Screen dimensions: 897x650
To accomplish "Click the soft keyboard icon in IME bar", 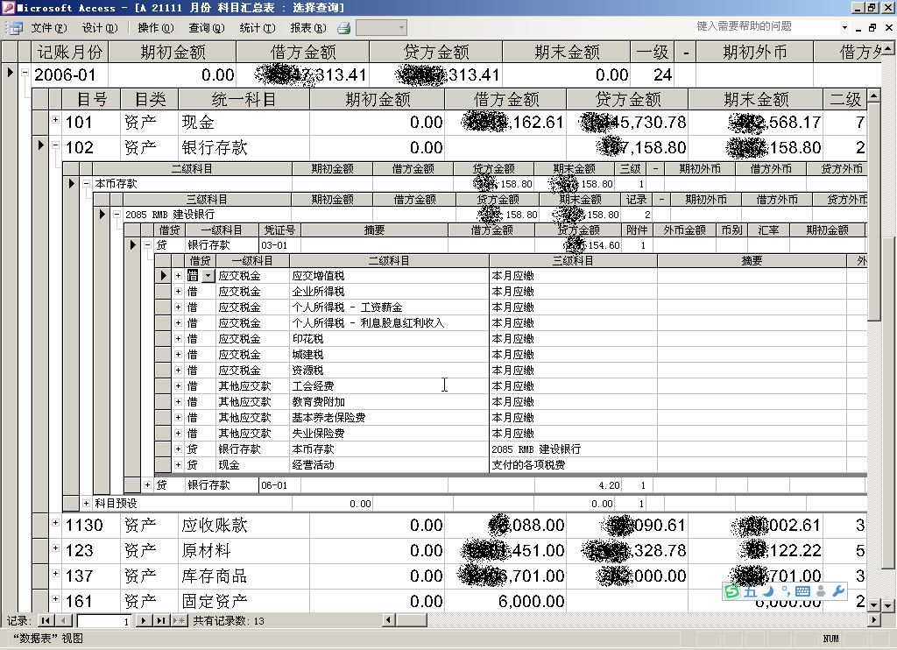I will click(x=803, y=592).
